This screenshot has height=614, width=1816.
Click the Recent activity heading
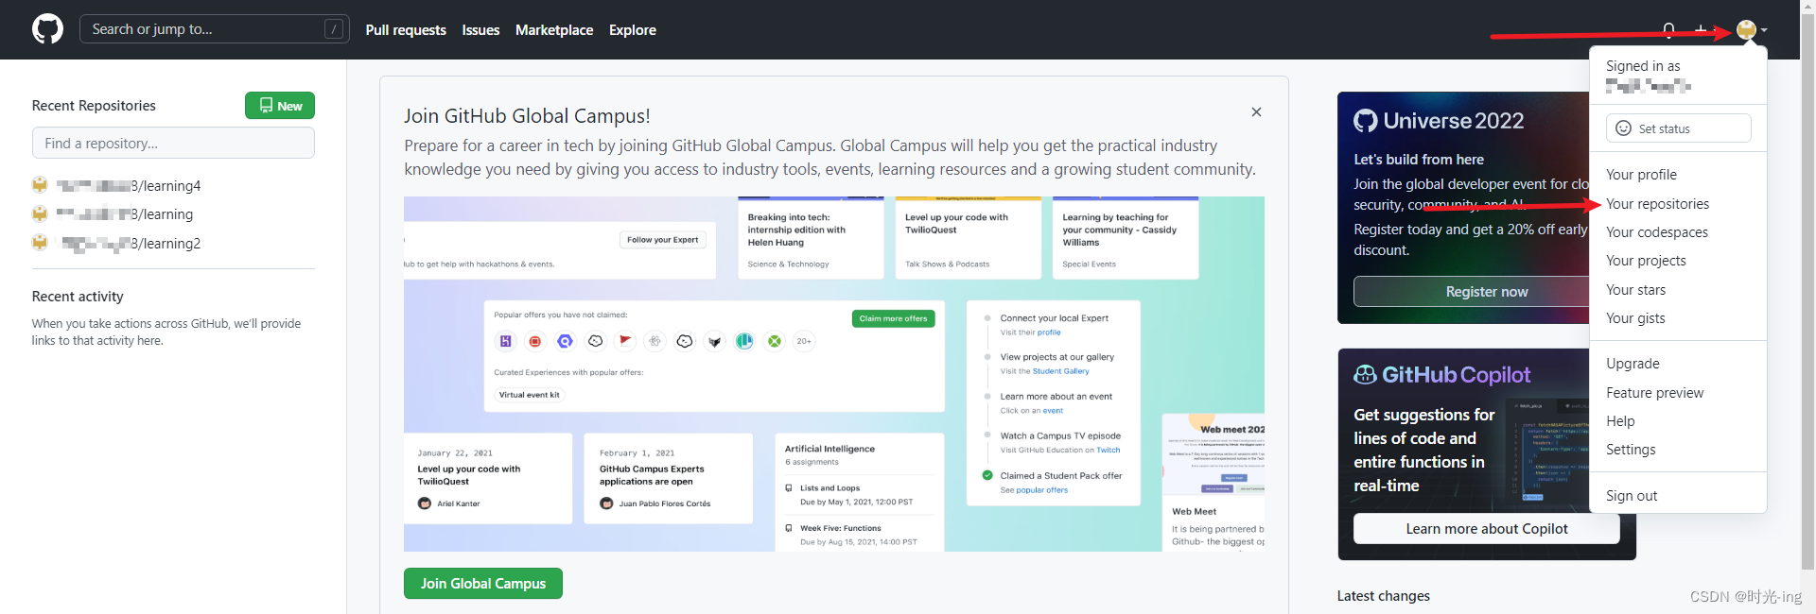click(x=78, y=297)
